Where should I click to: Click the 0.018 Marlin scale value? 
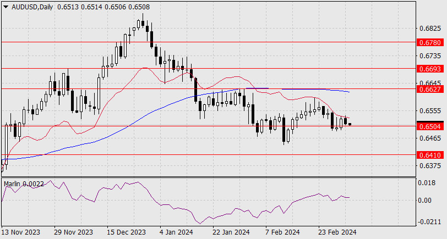pyautogui.click(x=427, y=183)
